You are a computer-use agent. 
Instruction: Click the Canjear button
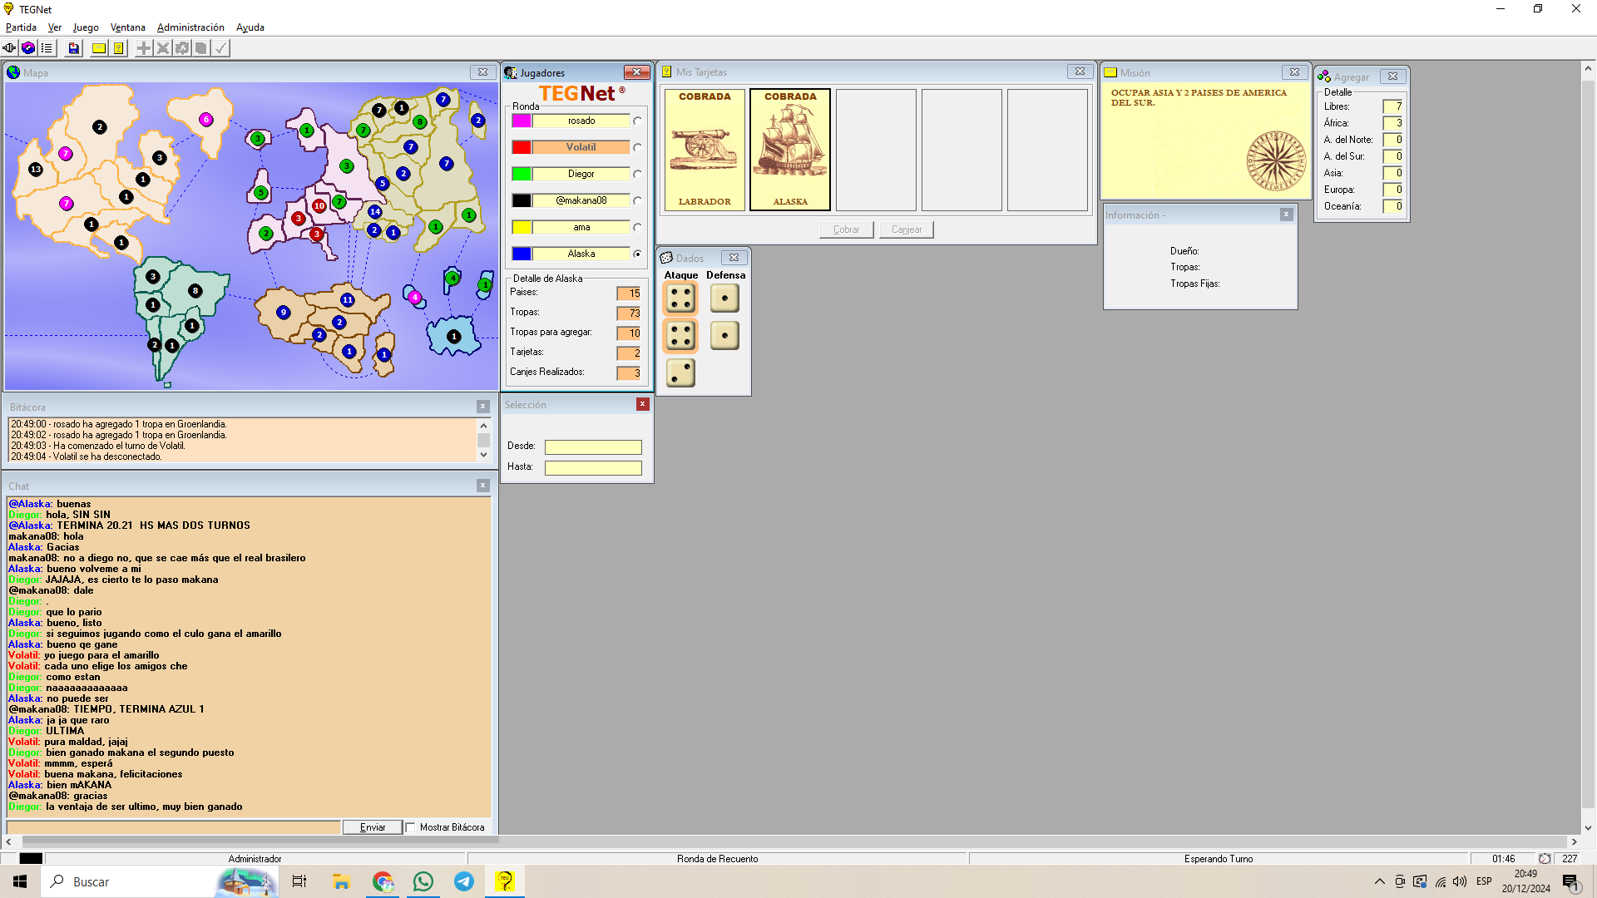point(907,229)
